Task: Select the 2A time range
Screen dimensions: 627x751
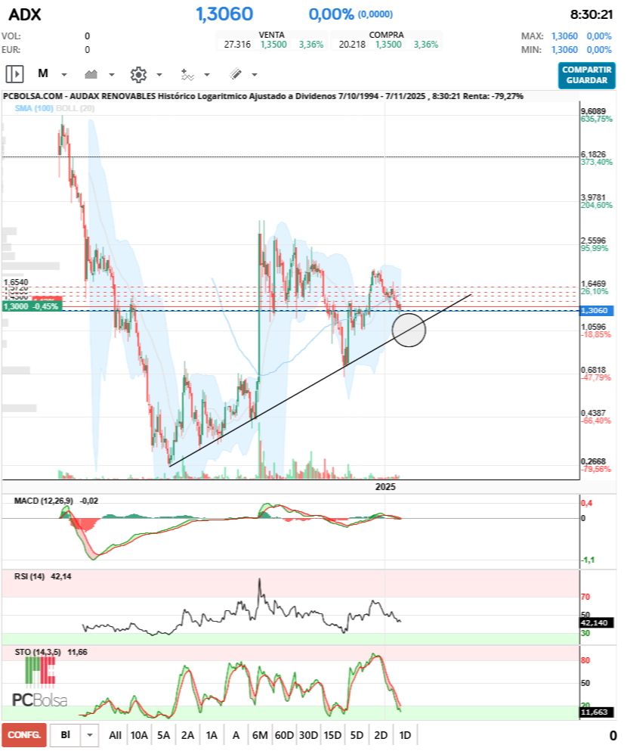Action: click(x=187, y=735)
